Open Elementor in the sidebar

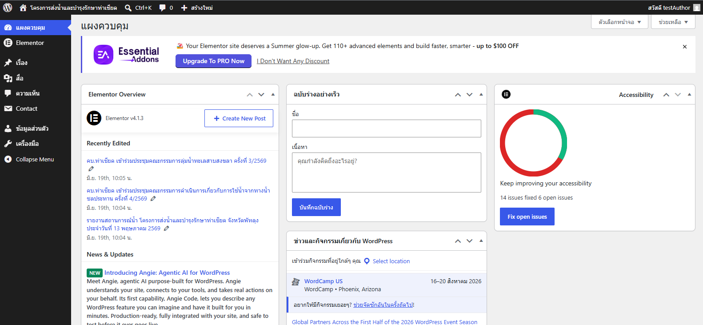click(36, 43)
